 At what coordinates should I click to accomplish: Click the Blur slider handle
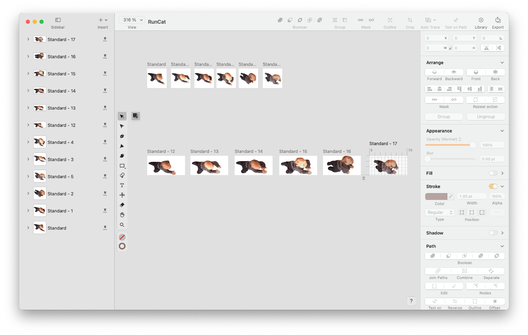coord(428,159)
